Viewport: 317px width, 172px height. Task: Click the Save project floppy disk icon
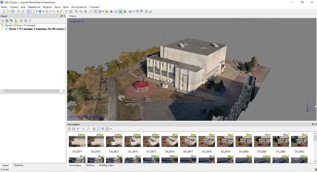13,11
